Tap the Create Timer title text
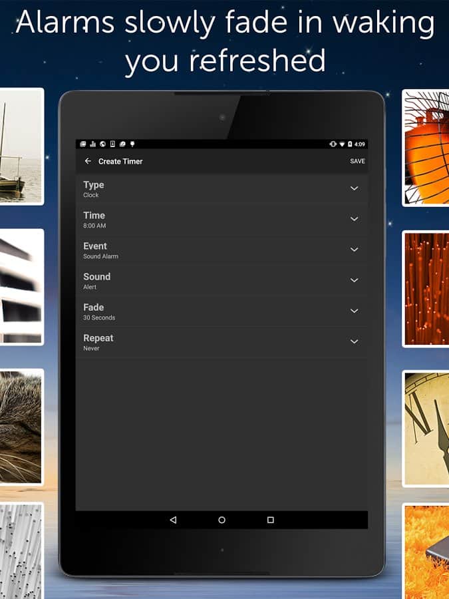The image size is (449, 599). tap(120, 161)
